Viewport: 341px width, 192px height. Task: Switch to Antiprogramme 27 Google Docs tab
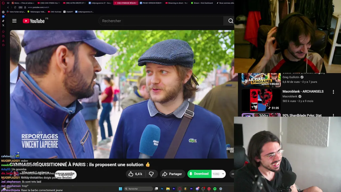(x=100, y=3)
